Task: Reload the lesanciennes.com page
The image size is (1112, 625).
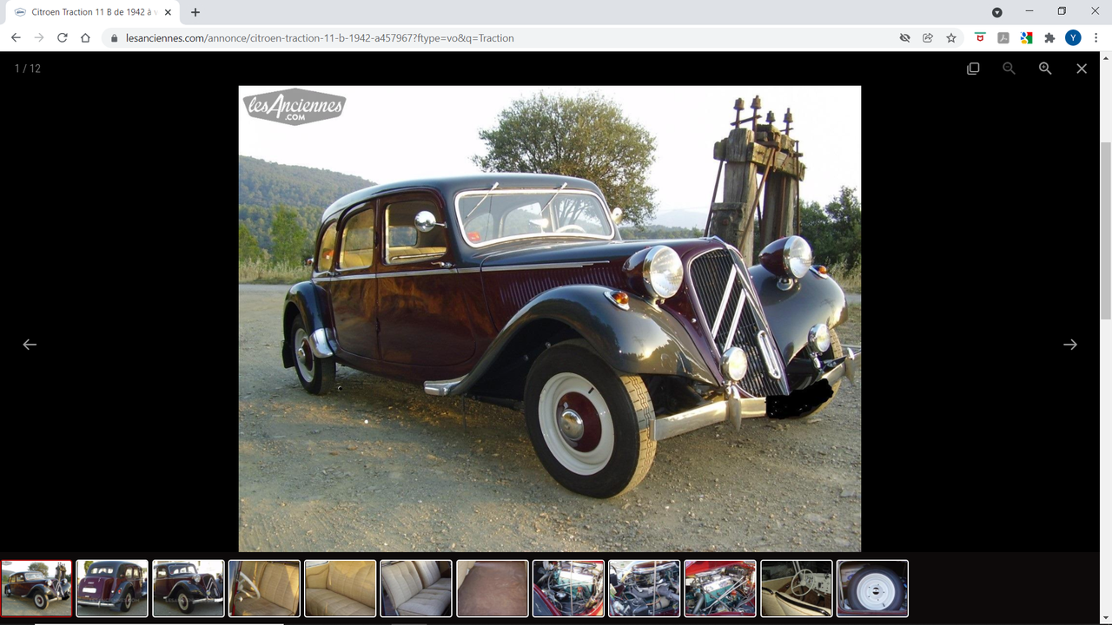Action: tap(63, 38)
